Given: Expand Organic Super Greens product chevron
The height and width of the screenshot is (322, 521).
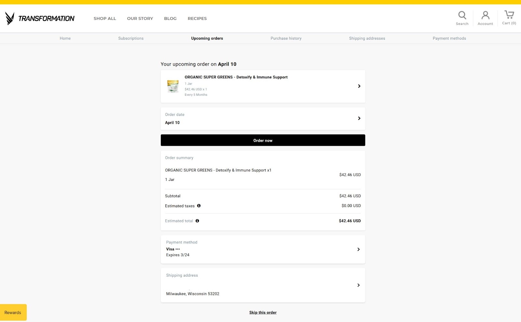Looking at the screenshot, I should pos(359,86).
